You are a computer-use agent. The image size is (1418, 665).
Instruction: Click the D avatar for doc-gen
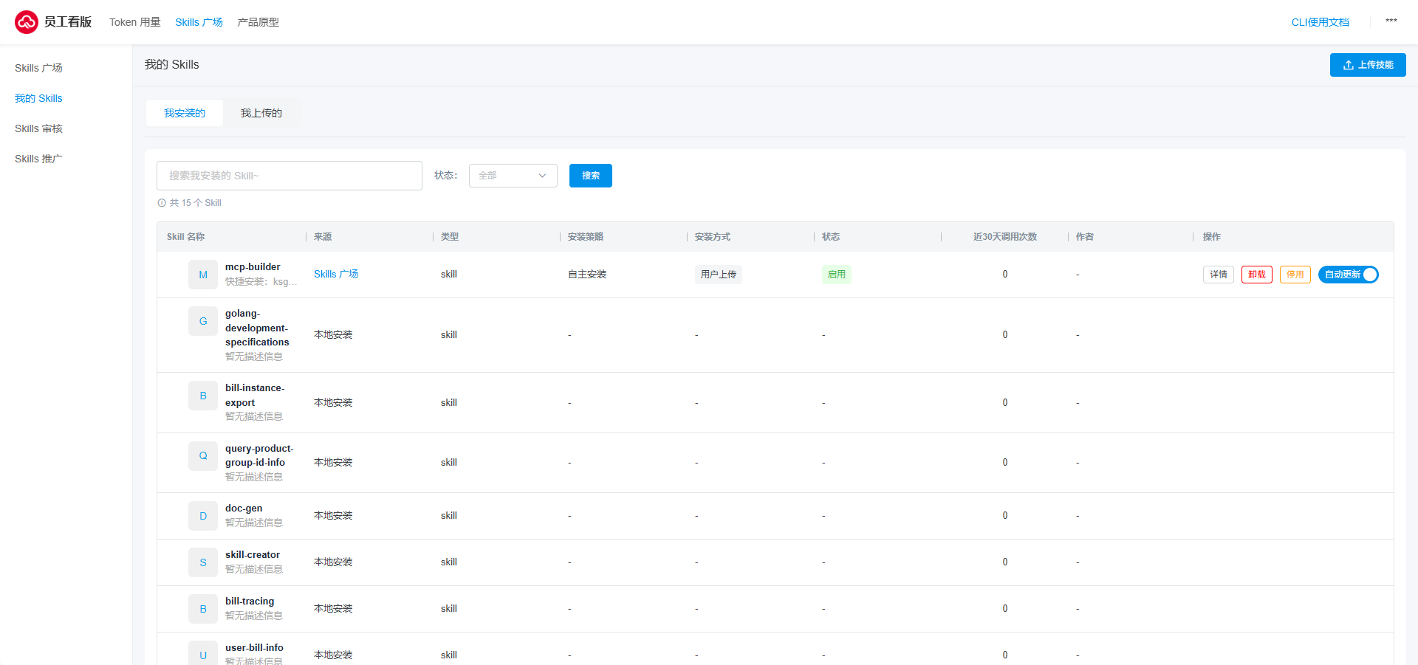(203, 516)
